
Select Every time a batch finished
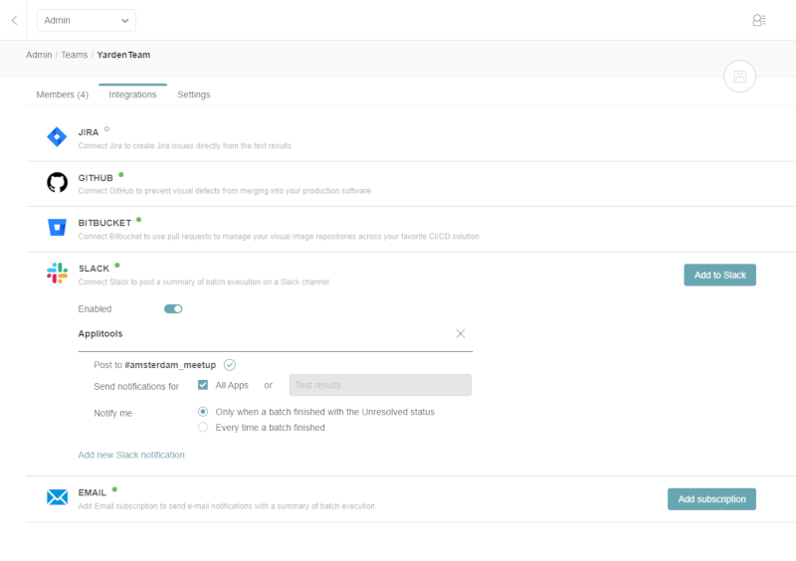[x=203, y=428]
